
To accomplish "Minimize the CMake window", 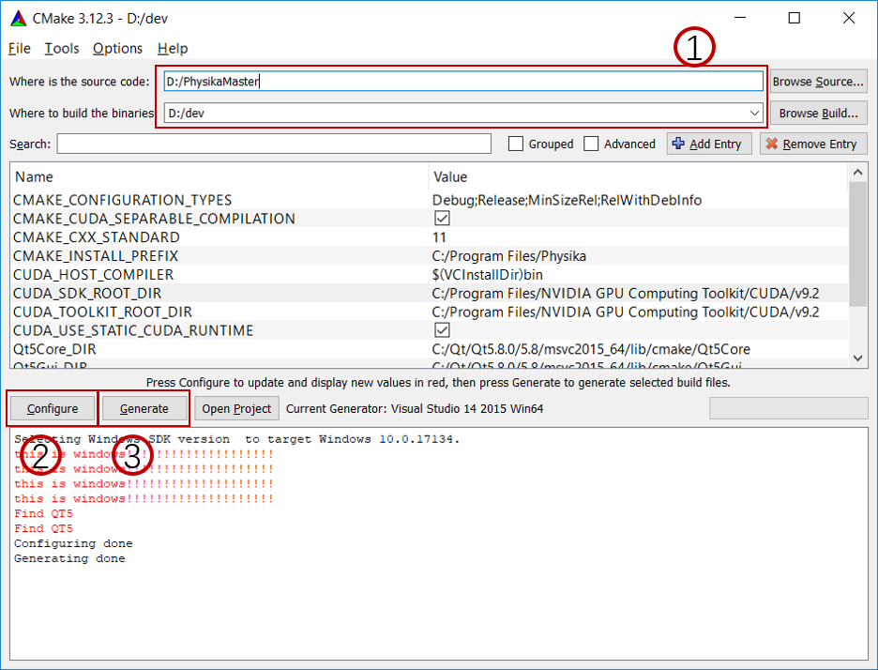I will (x=740, y=18).
